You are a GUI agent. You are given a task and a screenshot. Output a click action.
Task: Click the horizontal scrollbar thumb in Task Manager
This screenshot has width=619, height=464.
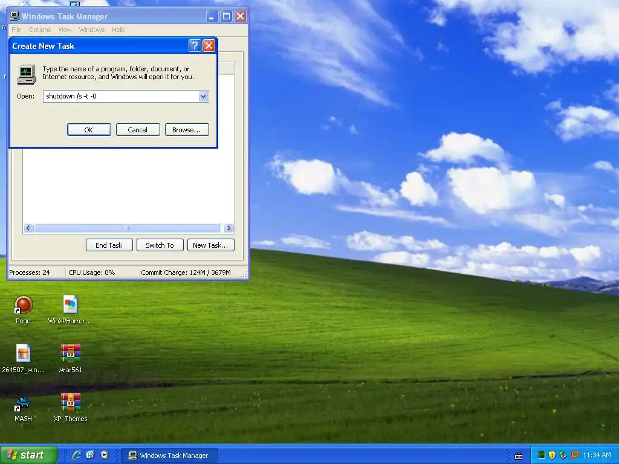tap(127, 228)
